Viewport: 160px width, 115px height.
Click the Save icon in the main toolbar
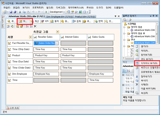(11, 12)
